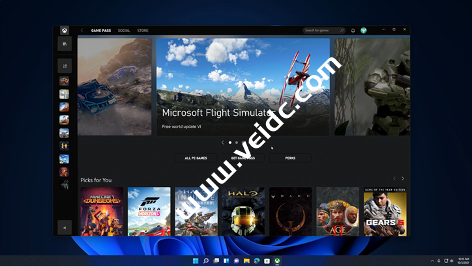Click the PERKS button
The width and height of the screenshot is (472, 267).
pos(290,158)
